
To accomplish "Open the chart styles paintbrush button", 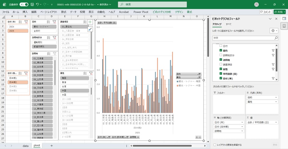I will pos(90,29).
